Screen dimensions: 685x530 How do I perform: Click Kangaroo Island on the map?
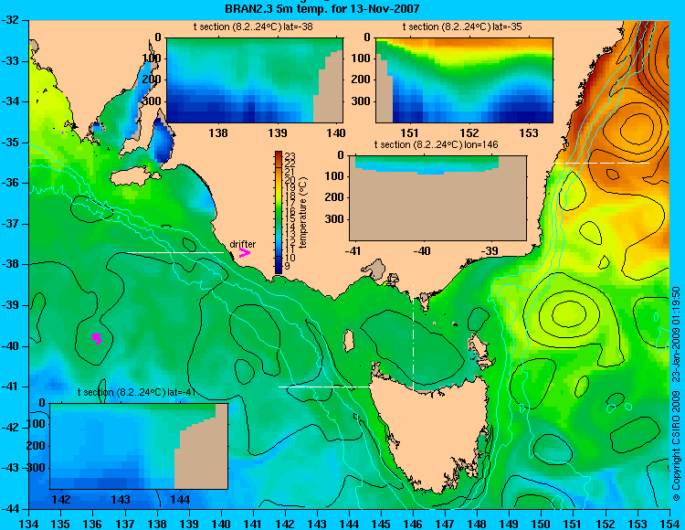click(134, 176)
